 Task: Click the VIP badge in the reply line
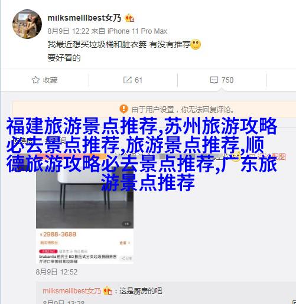click(x=108, y=291)
